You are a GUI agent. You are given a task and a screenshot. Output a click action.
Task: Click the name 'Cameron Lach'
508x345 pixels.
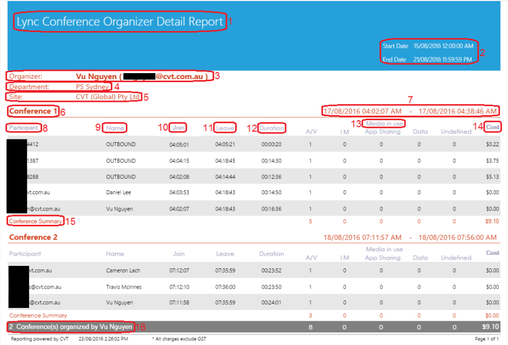[x=123, y=270]
